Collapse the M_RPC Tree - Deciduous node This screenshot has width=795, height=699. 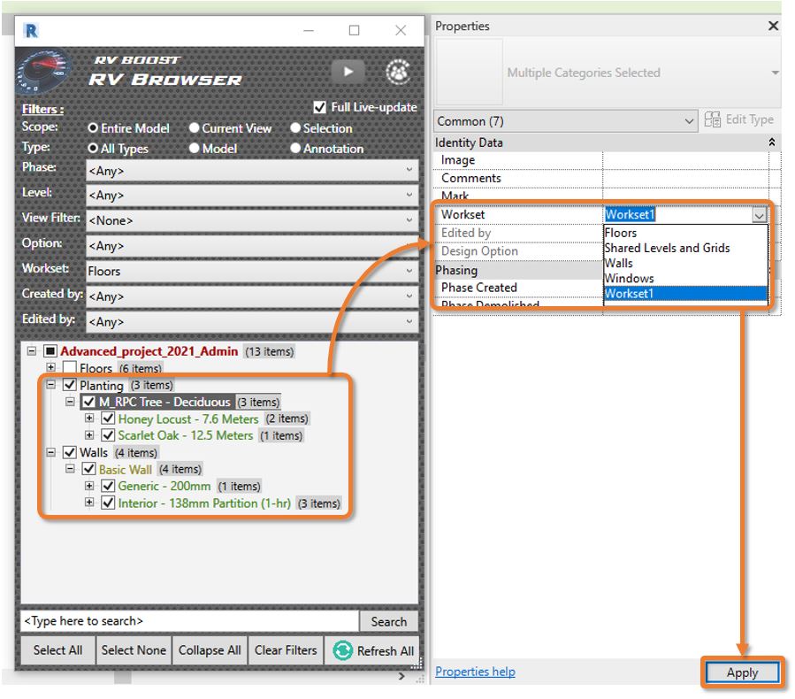70,402
